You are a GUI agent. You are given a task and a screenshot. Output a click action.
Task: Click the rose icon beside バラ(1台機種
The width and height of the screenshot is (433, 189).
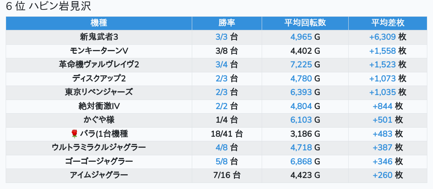[x=74, y=134]
